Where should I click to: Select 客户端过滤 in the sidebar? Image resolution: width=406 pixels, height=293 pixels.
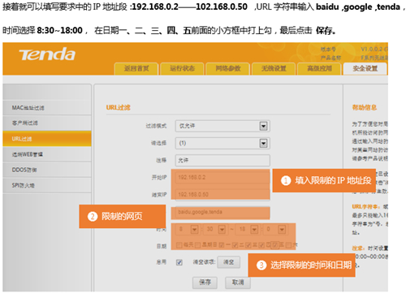47,123
